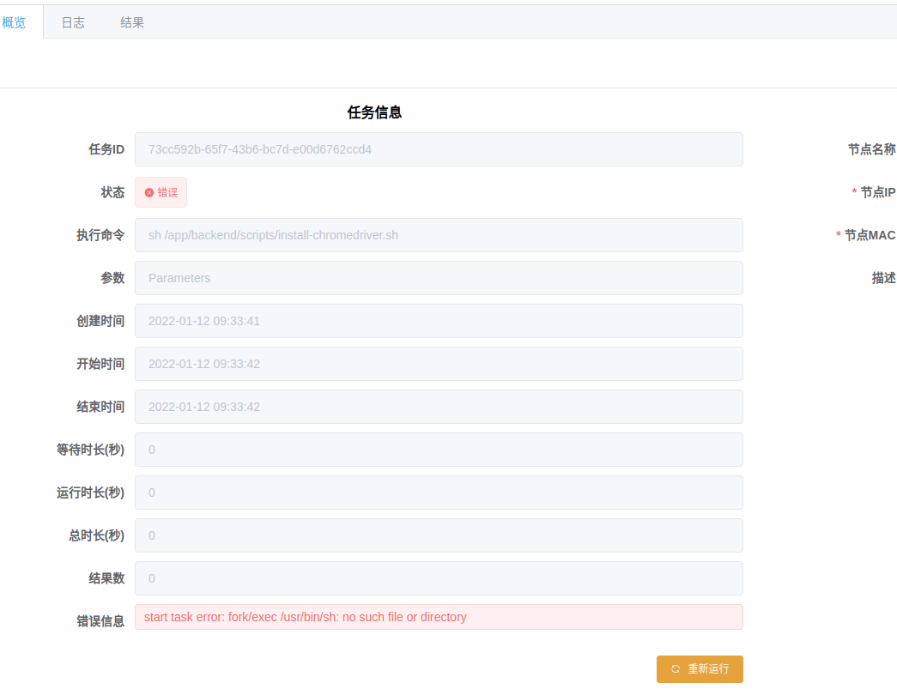Click the 等待时长(秒) field

click(439, 450)
